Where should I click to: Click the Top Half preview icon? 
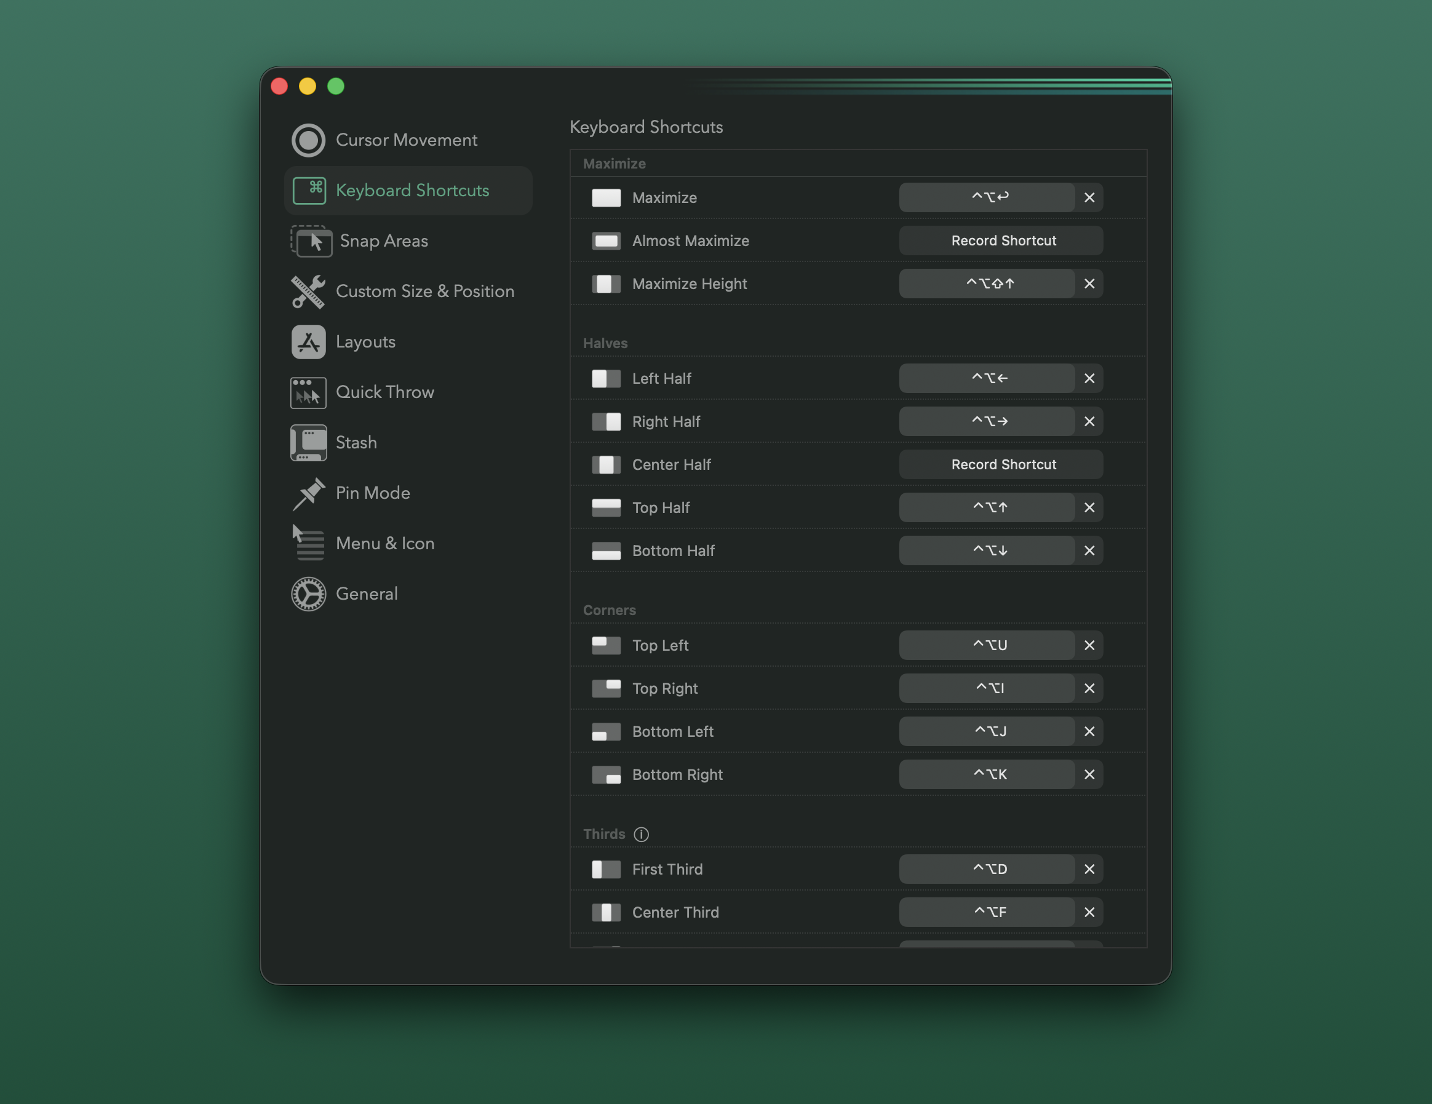[x=606, y=508]
